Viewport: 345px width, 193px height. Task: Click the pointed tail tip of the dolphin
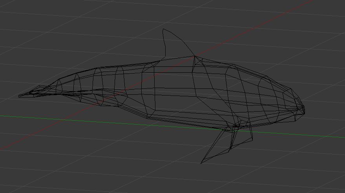click(20, 96)
